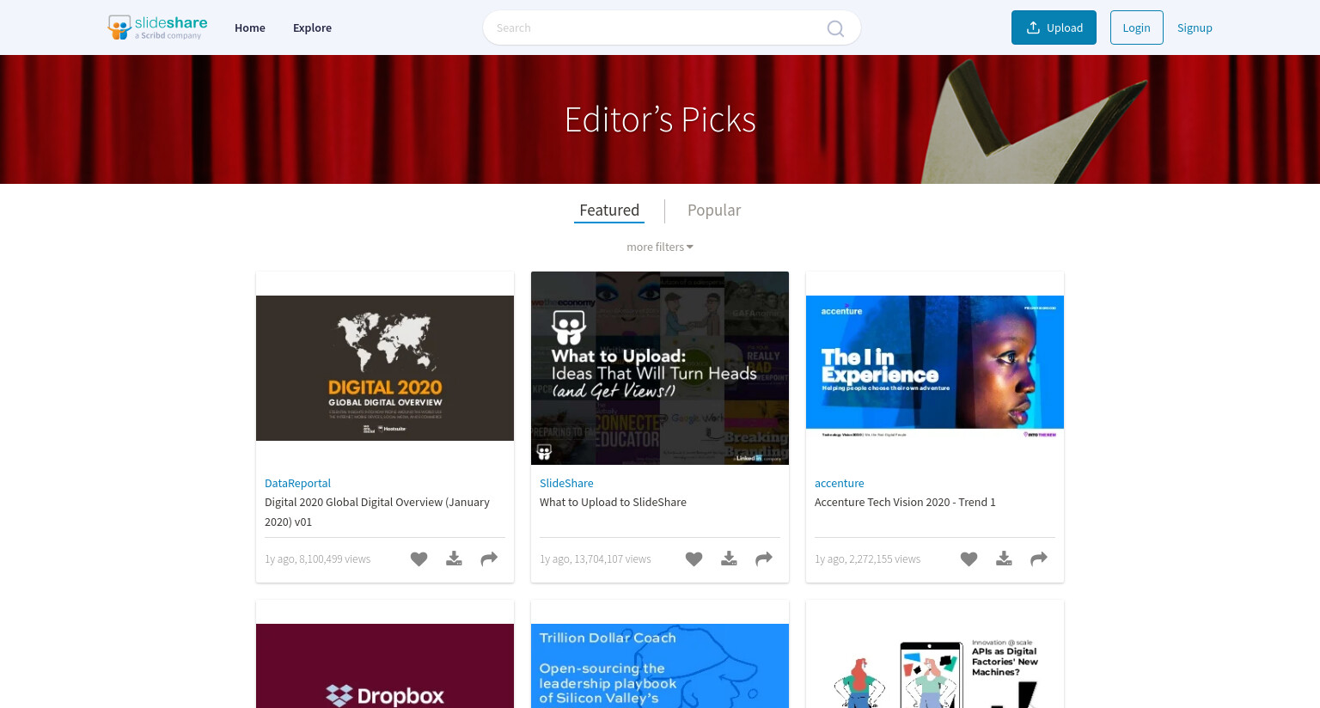Switch to the Featured tab

[609, 211]
